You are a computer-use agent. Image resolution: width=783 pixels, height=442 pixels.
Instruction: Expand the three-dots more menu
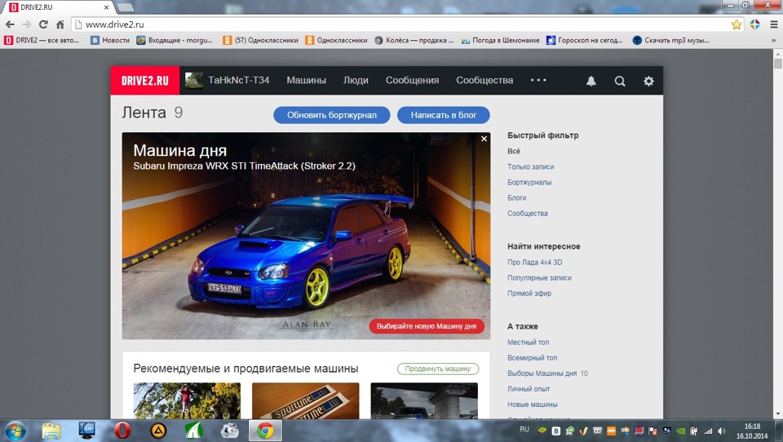tap(538, 80)
